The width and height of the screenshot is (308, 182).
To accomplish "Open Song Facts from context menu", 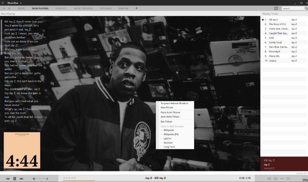I will [x=175, y=147].
